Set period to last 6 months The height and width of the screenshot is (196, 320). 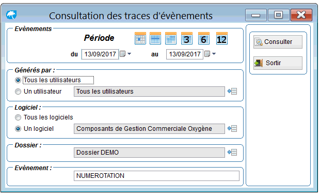pos(204,38)
